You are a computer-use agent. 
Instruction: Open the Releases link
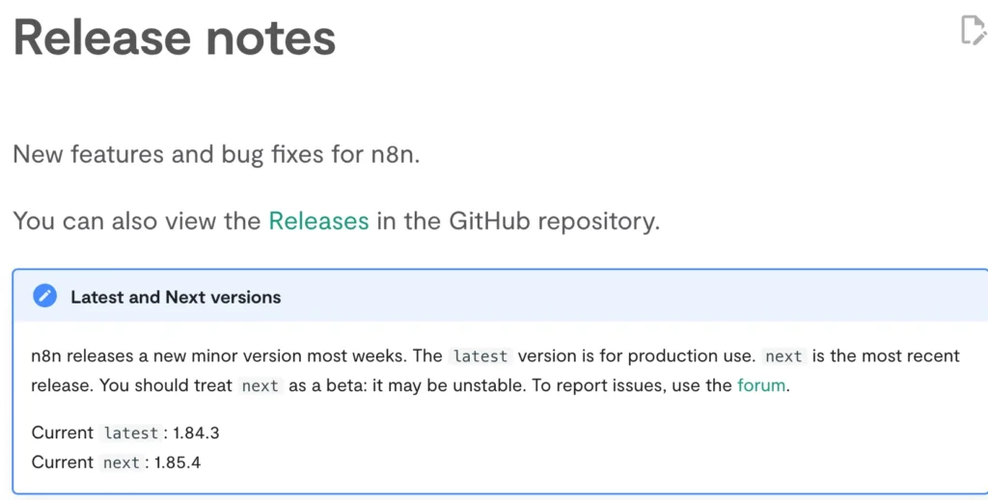[318, 221]
